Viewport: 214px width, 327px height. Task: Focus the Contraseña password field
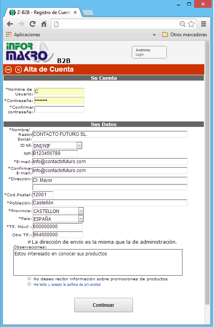point(60,100)
